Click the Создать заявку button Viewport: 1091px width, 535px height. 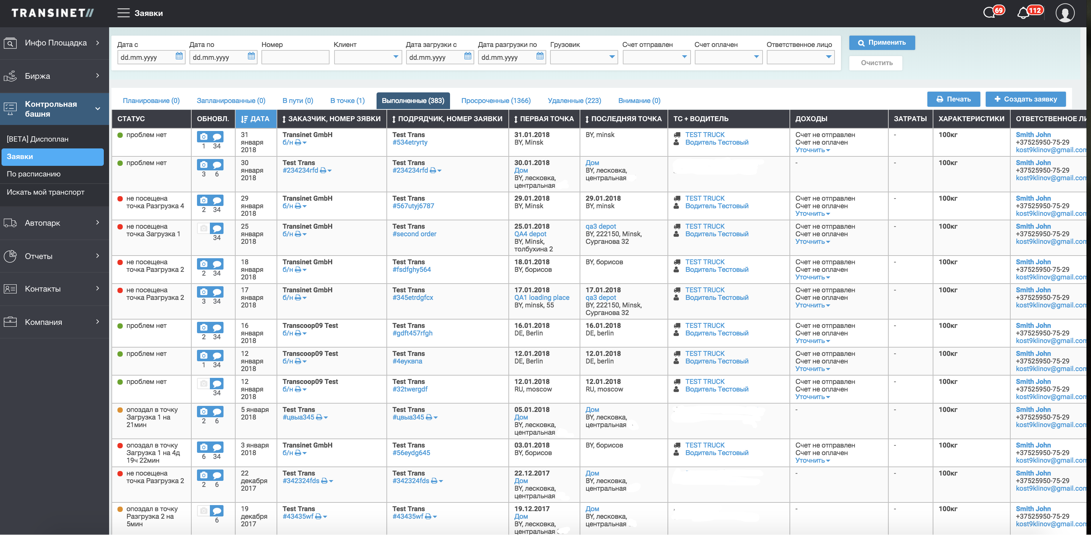(1025, 99)
